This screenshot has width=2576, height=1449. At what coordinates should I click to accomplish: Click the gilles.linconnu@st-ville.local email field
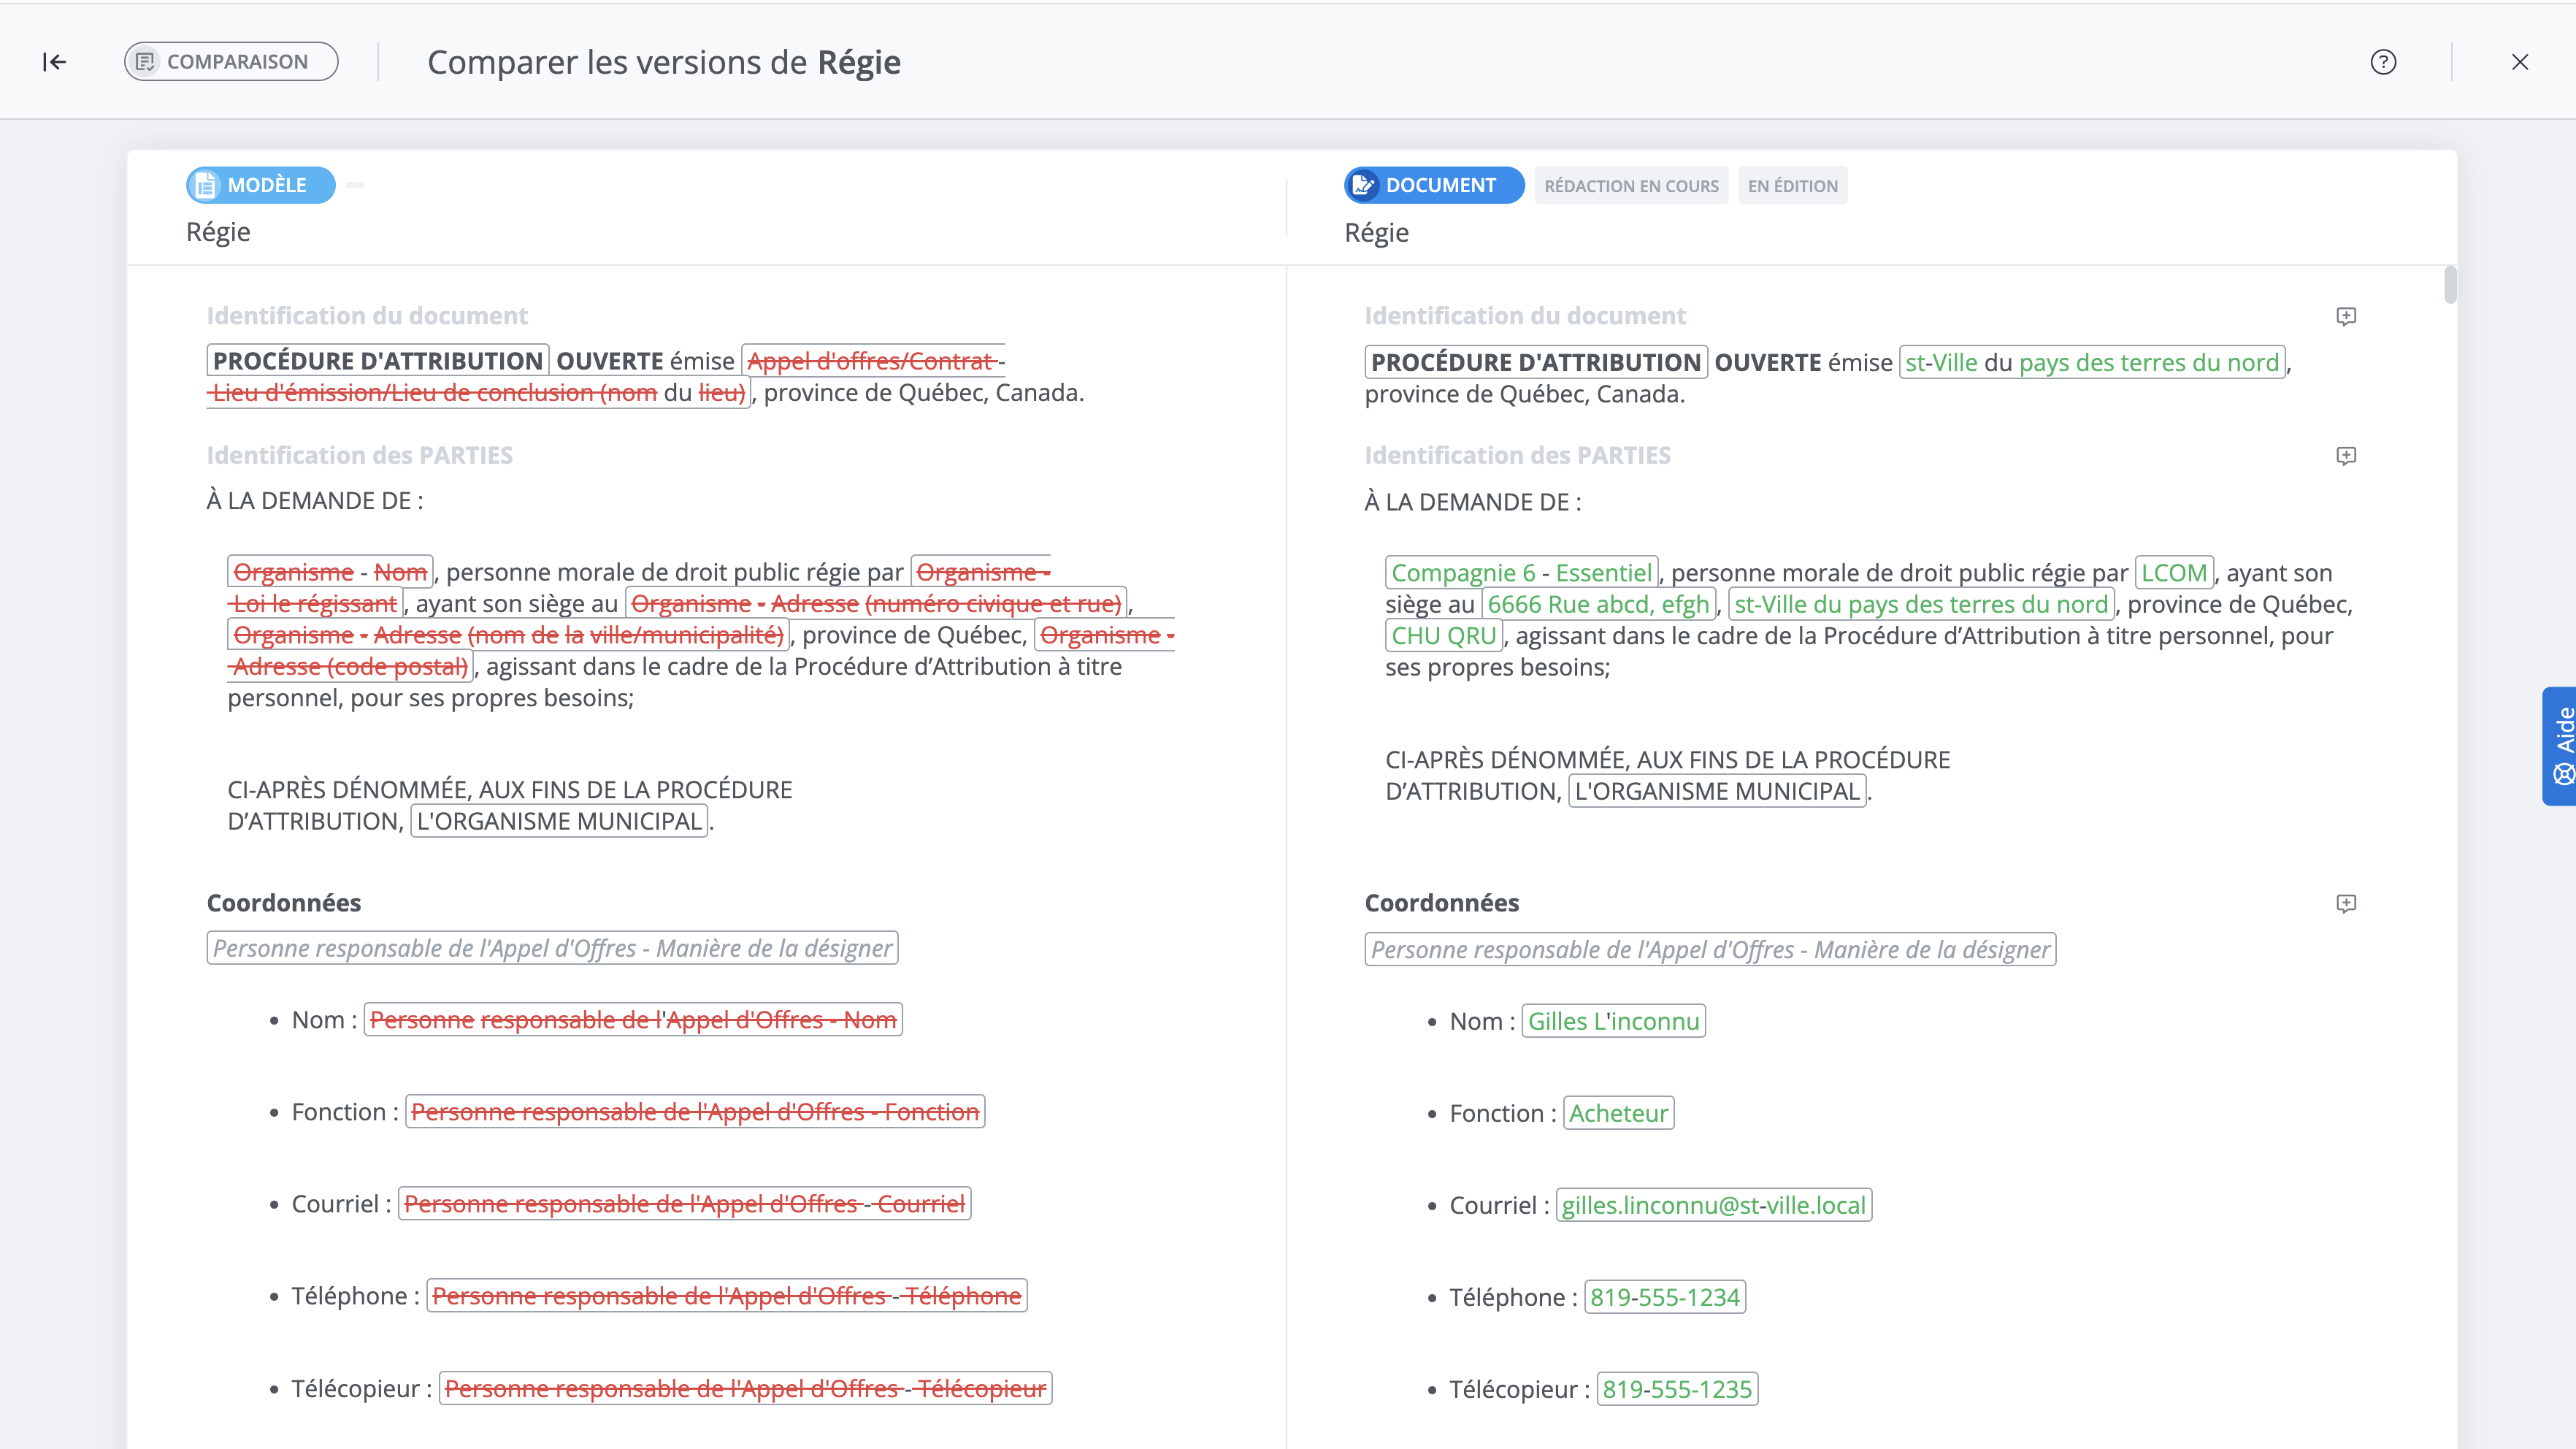point(1713,1205)
